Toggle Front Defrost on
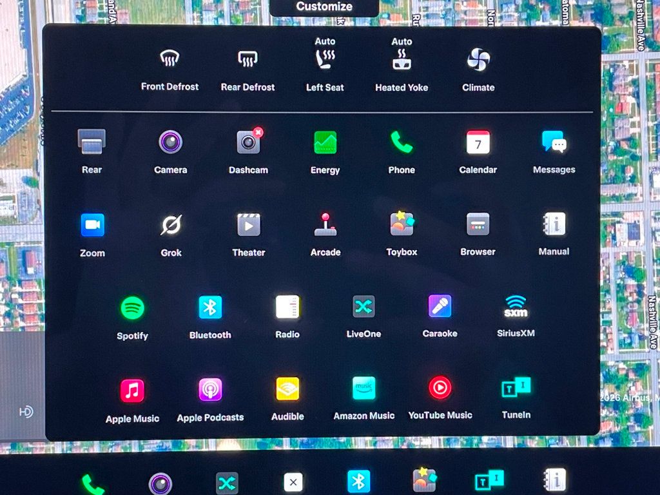Image resolution: width=660 pixels, height=495 pixels. [x=170, y=60]
